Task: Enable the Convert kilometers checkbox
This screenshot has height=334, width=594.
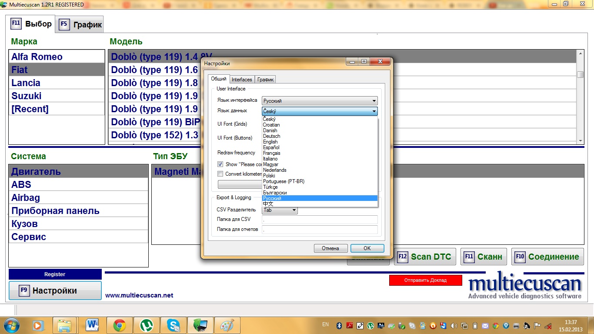Action: click(220, 174)
